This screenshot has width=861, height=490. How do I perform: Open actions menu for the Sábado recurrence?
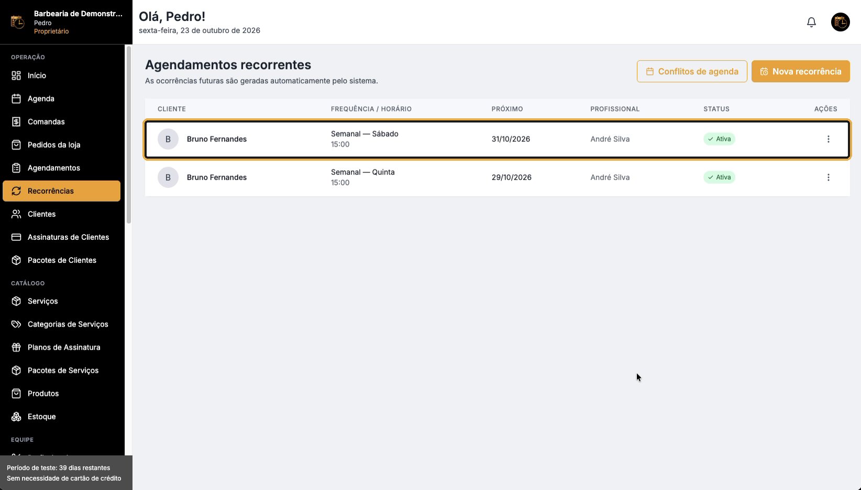(828, 139)
